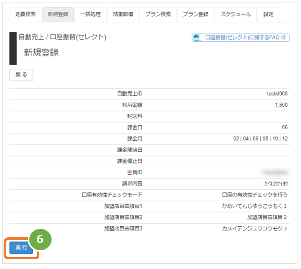The width and height of the screenshot is (301, 269).
Task: Select the 結果取得 tab
Action: coord(123,15)
